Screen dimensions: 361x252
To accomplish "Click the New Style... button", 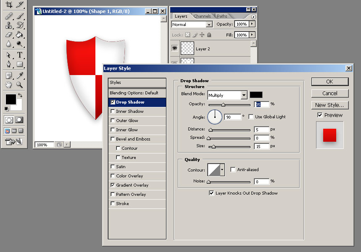I will coord(329,105).
